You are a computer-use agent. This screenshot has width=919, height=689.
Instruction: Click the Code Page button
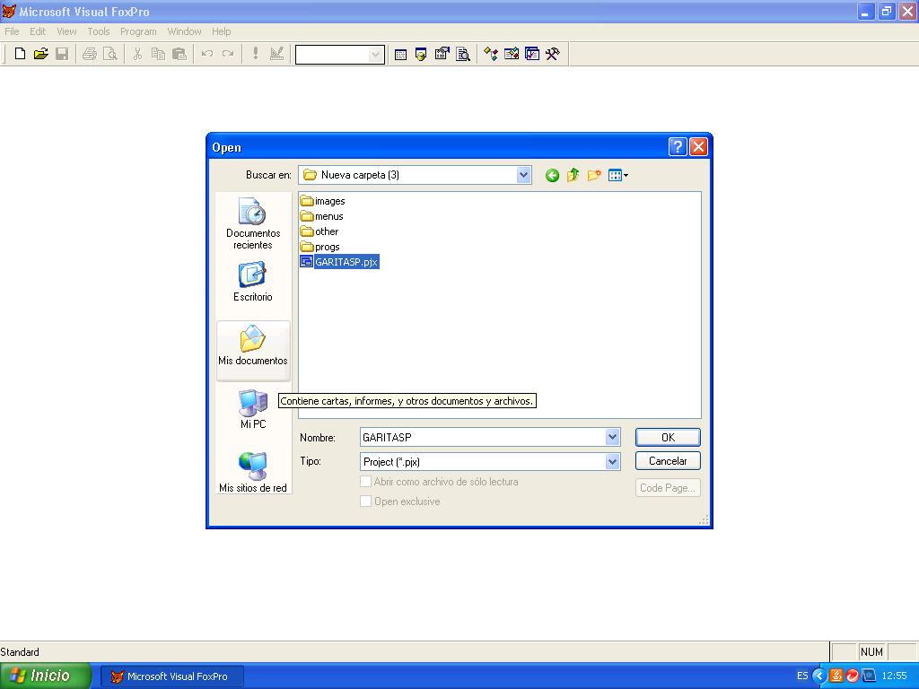668,487
